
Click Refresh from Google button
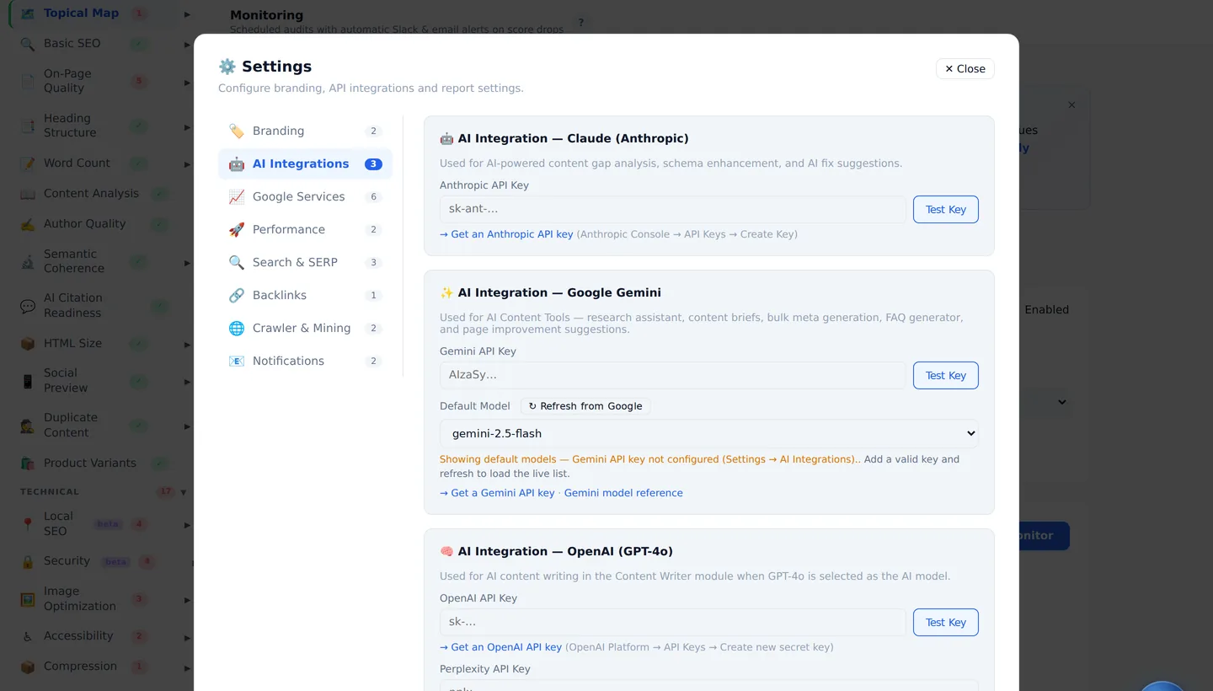[x=585, y=406]
